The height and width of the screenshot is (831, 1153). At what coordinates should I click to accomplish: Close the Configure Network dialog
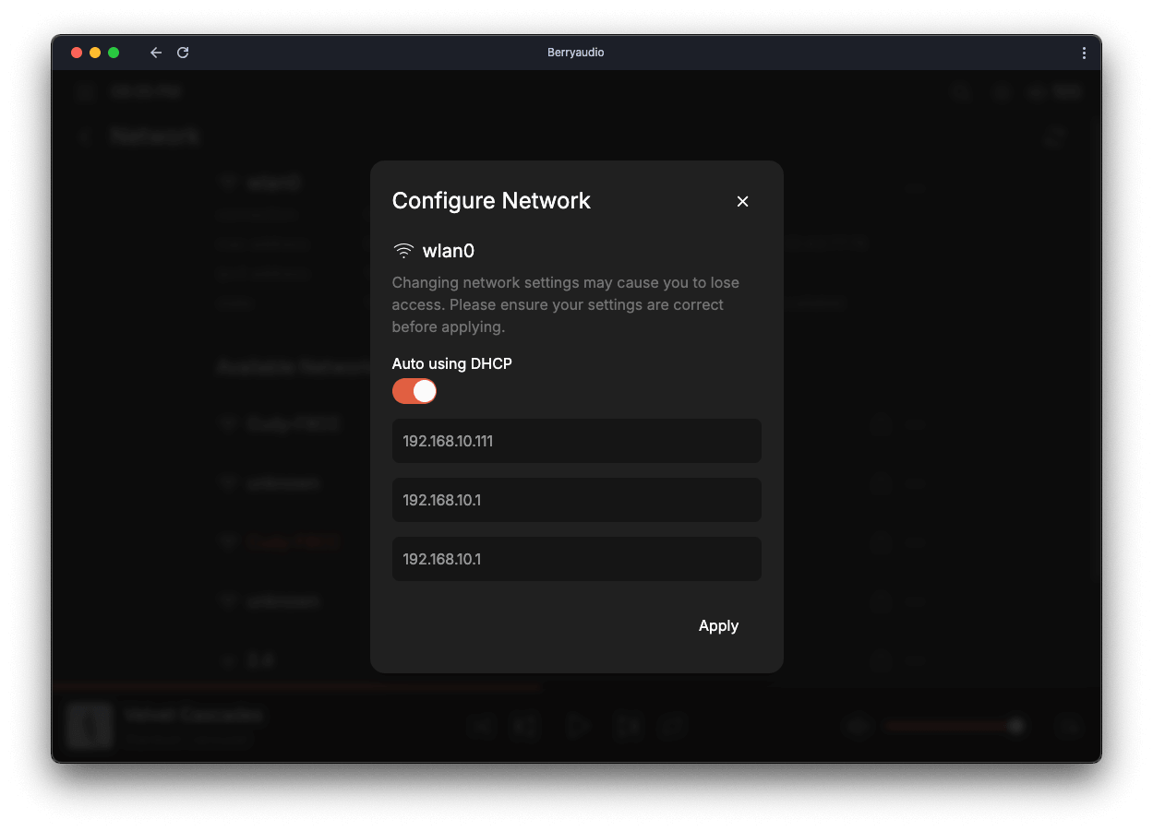pyautogui.click(x=742, y=201)
